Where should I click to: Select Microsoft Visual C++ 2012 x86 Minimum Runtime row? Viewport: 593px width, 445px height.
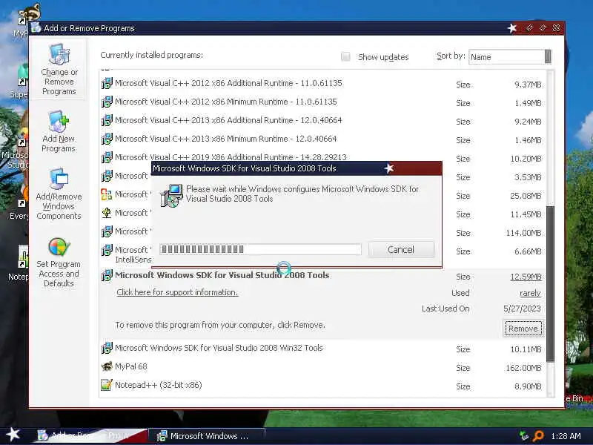tap(322, 102)
